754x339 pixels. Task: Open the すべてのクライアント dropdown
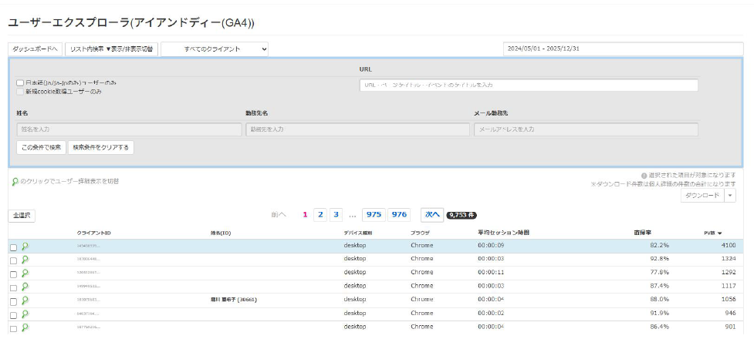click(x=215, y=49)
